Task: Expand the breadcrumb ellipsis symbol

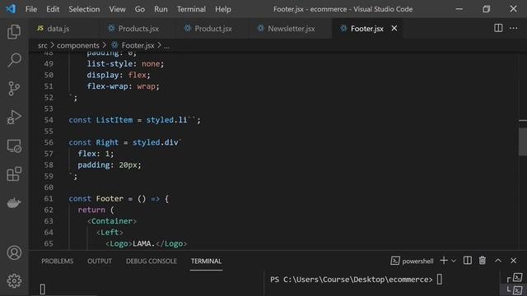Action: pyautogui.click(x=166, y=46)
